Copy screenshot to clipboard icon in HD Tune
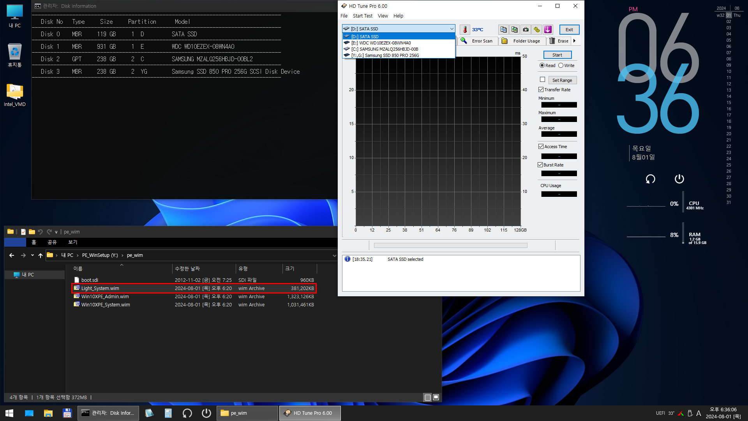748x421 pixels. pyautogui.click(x=515, y=30)
